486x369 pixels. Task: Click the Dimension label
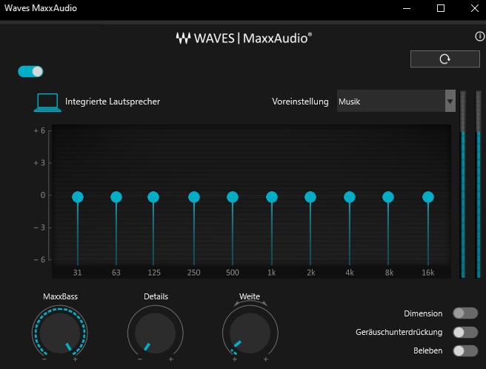[423, 313]
